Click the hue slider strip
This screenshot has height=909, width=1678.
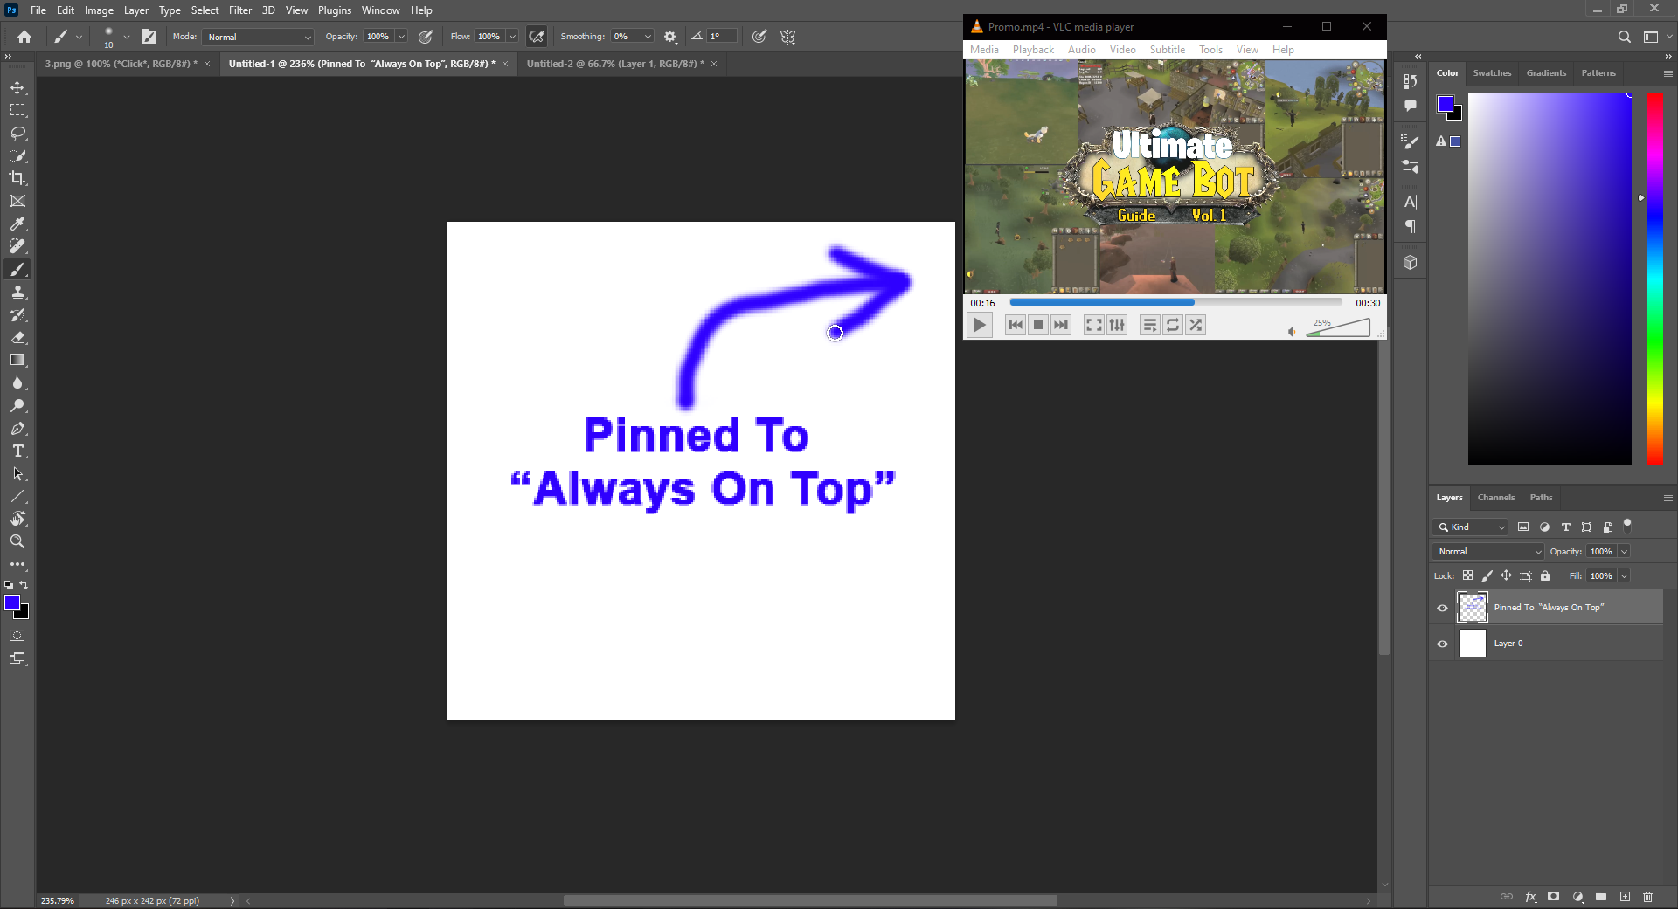pos(1654,279)
